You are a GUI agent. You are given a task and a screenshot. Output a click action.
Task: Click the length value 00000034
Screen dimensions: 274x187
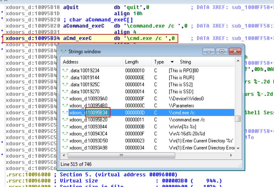(135, 148)
